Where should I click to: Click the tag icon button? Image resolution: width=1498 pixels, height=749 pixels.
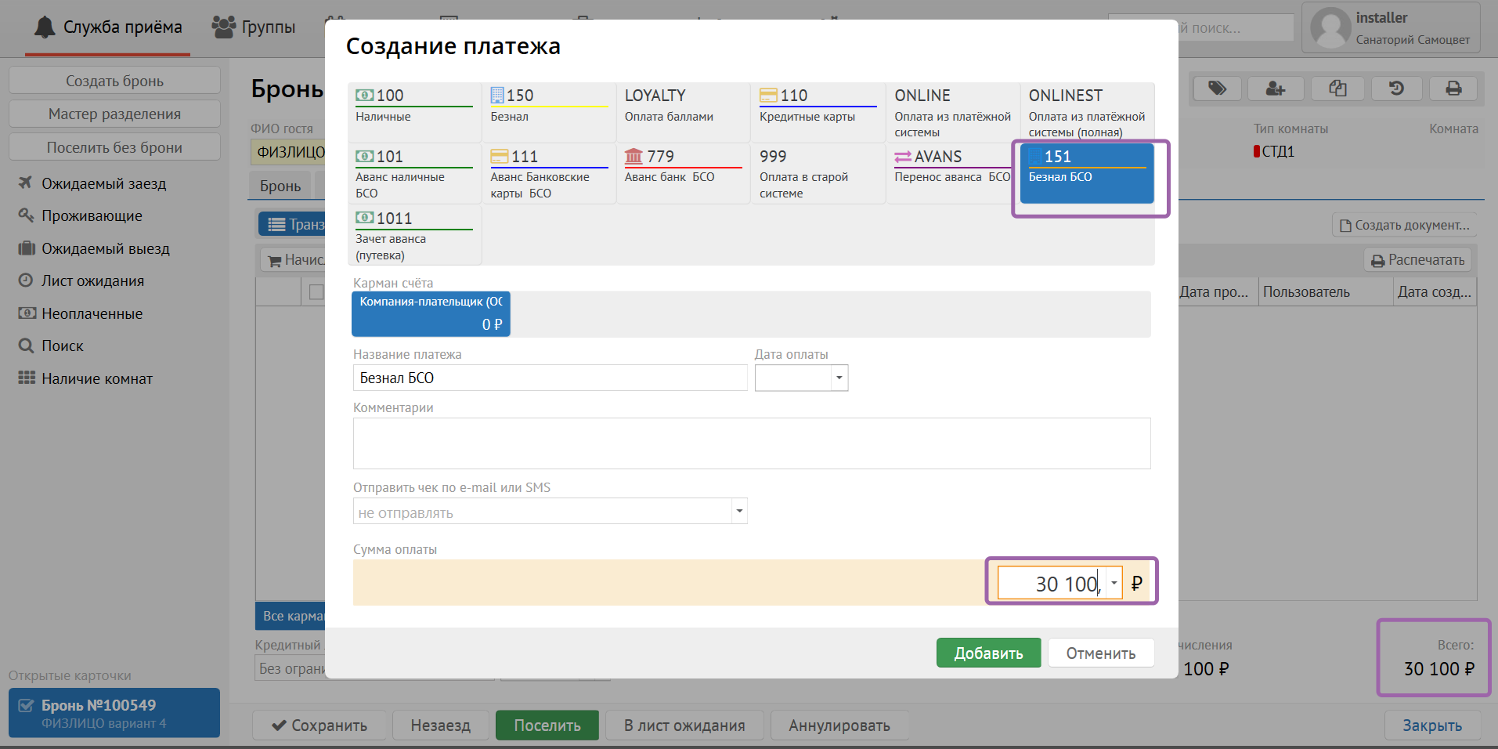point(1216,89)
